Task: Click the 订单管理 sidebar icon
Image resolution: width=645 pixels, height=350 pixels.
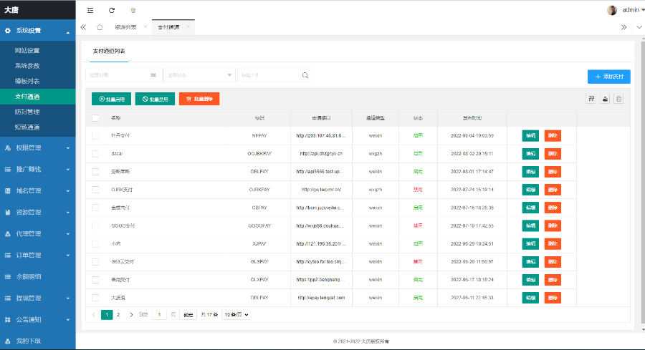Action: point(7,255)
